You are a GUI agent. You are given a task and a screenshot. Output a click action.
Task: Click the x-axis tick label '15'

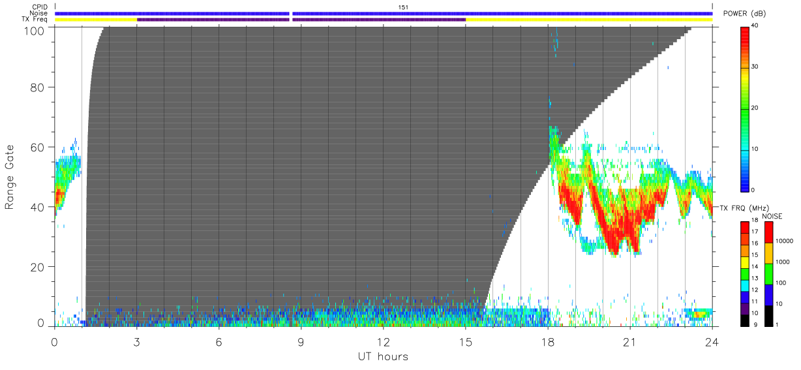pyautogui.click(x=466, y=341)
